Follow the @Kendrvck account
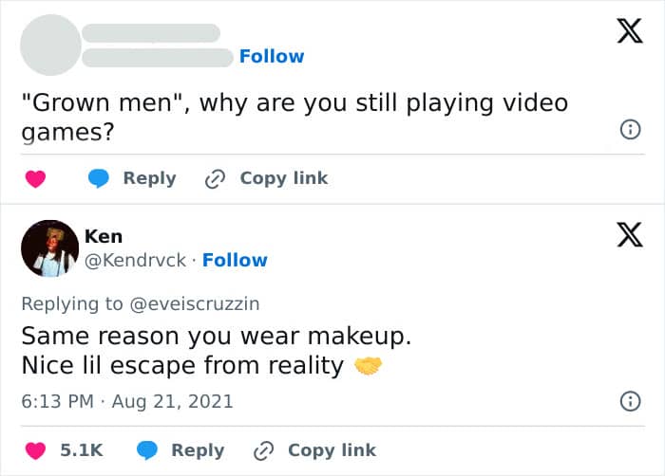665x476 pixels. (x=235, y=260)
